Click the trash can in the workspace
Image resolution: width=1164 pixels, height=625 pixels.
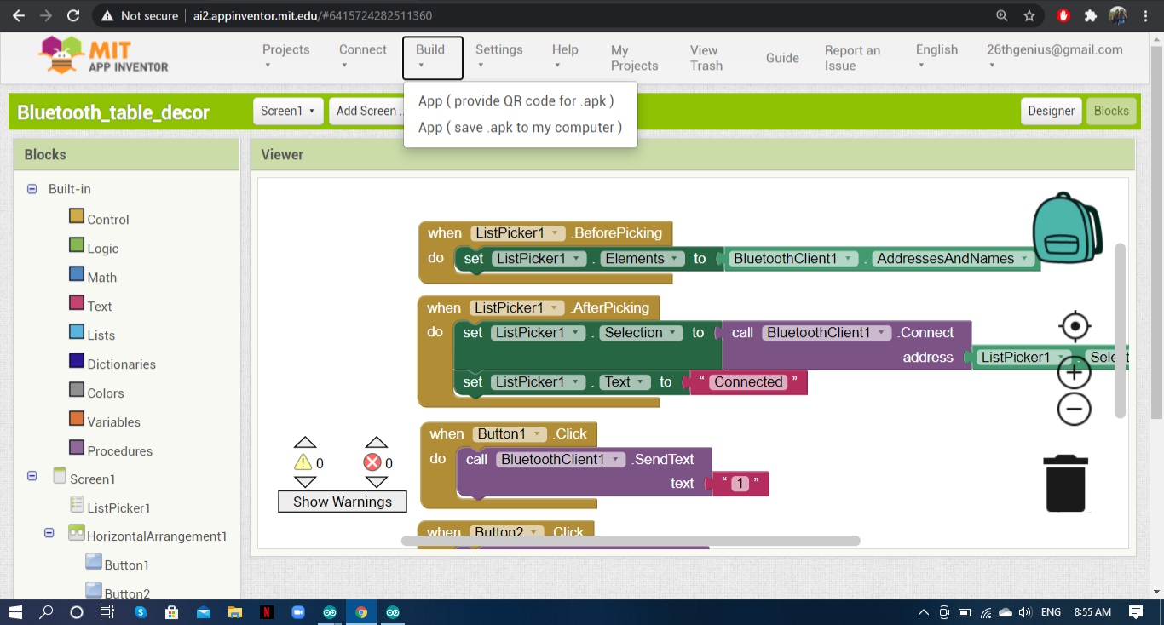click(1066, 483)
